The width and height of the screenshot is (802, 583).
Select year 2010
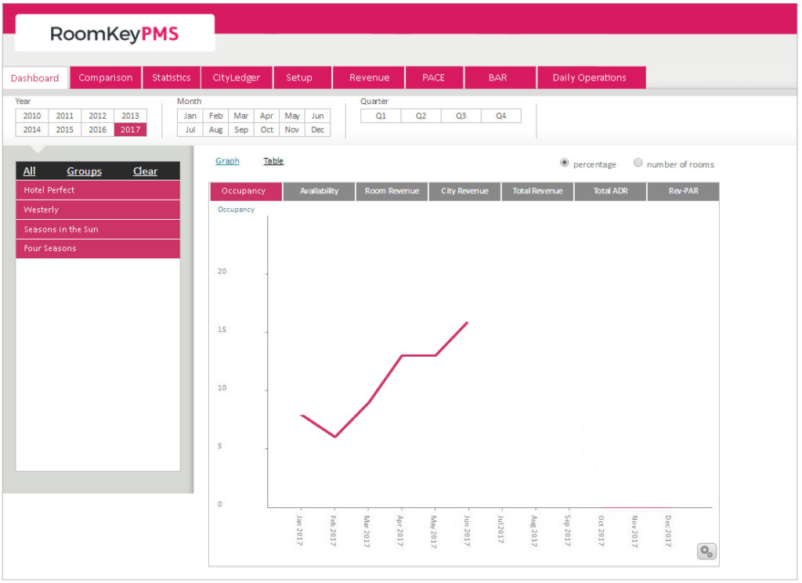pyautogui.click(x=31, y=116)
